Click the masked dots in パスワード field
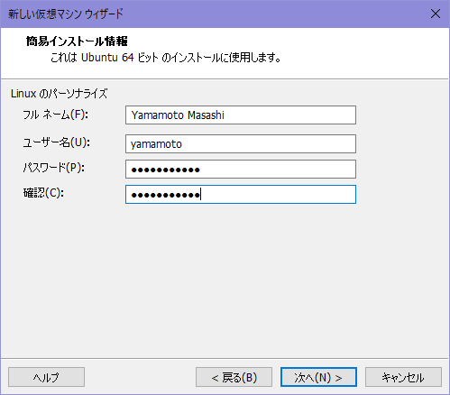The width and height of the screenshot is (450, 395). pos(166,170)
